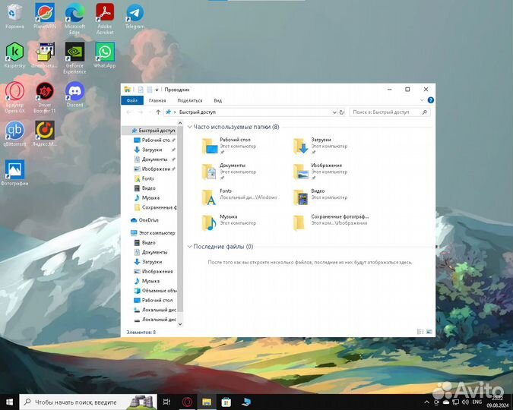The width and height of the screenshot is (513, 410).
Task: Open the Telegram desktop shortcut
Action: click(x=135, y=13)
